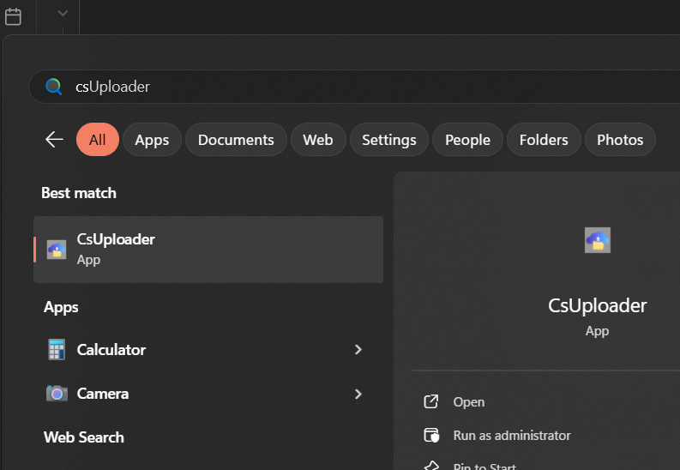Expand the Calculator result chevron
Screen dimensions: 680x470
click(x=358, y=349)
